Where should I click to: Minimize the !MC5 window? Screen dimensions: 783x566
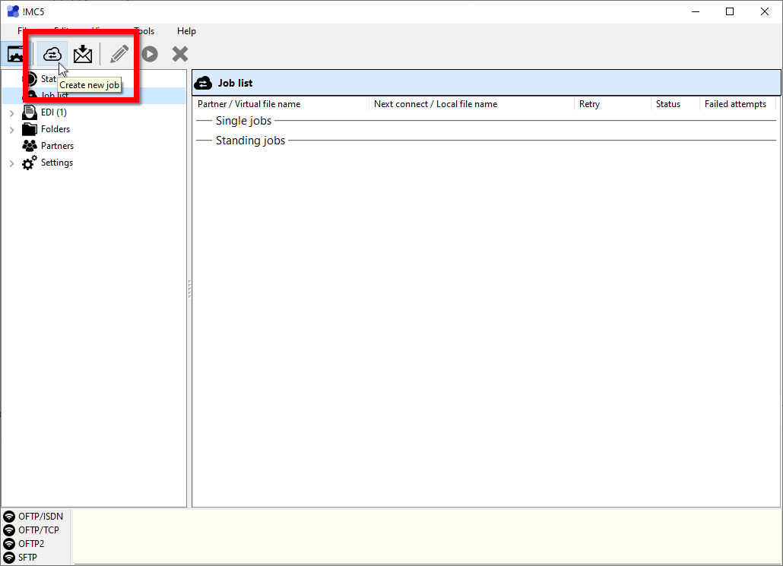click(695, 11)
